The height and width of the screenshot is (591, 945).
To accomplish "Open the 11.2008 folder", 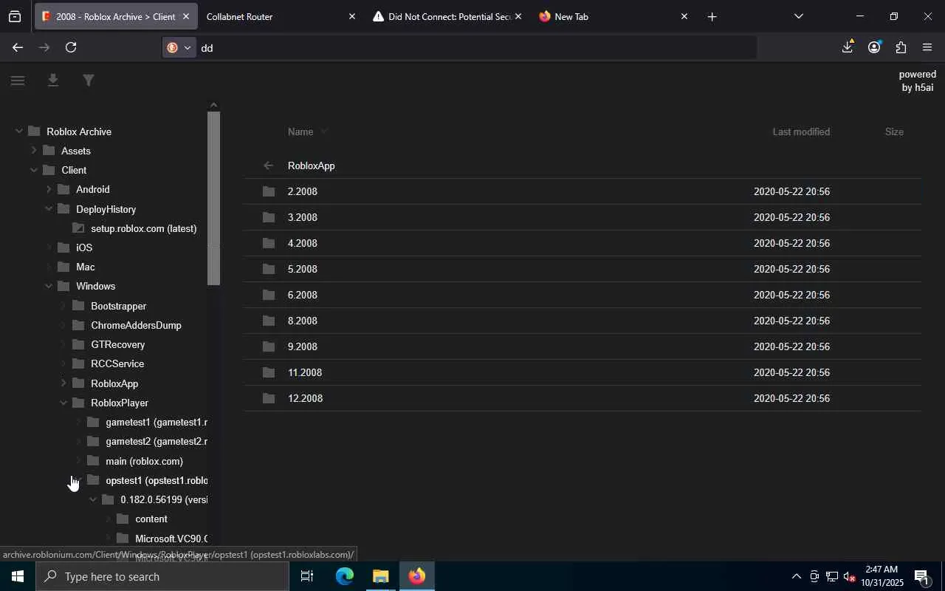I will 582,372.
